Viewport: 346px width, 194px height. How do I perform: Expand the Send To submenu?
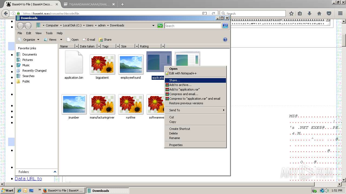click(x=195, y=110)
